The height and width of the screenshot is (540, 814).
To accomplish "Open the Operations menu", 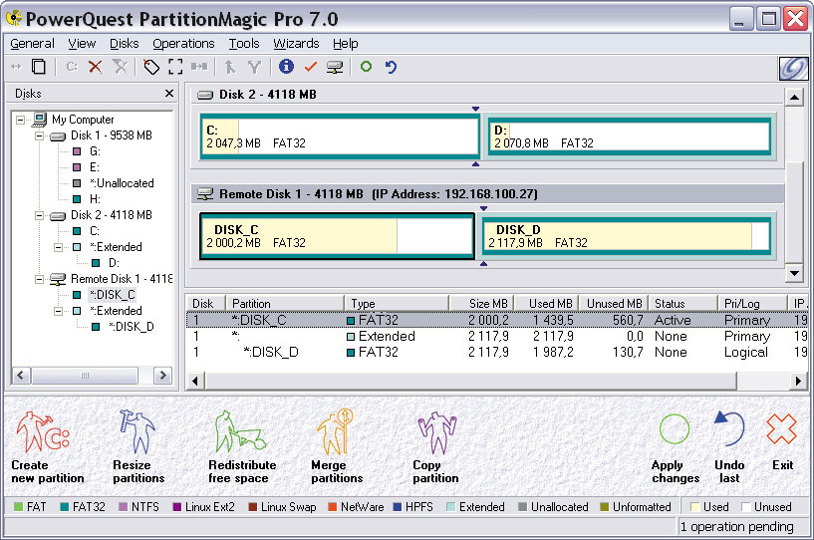I will point(183,44).
